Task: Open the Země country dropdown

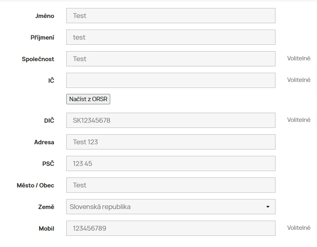Action: pos(170,207)
